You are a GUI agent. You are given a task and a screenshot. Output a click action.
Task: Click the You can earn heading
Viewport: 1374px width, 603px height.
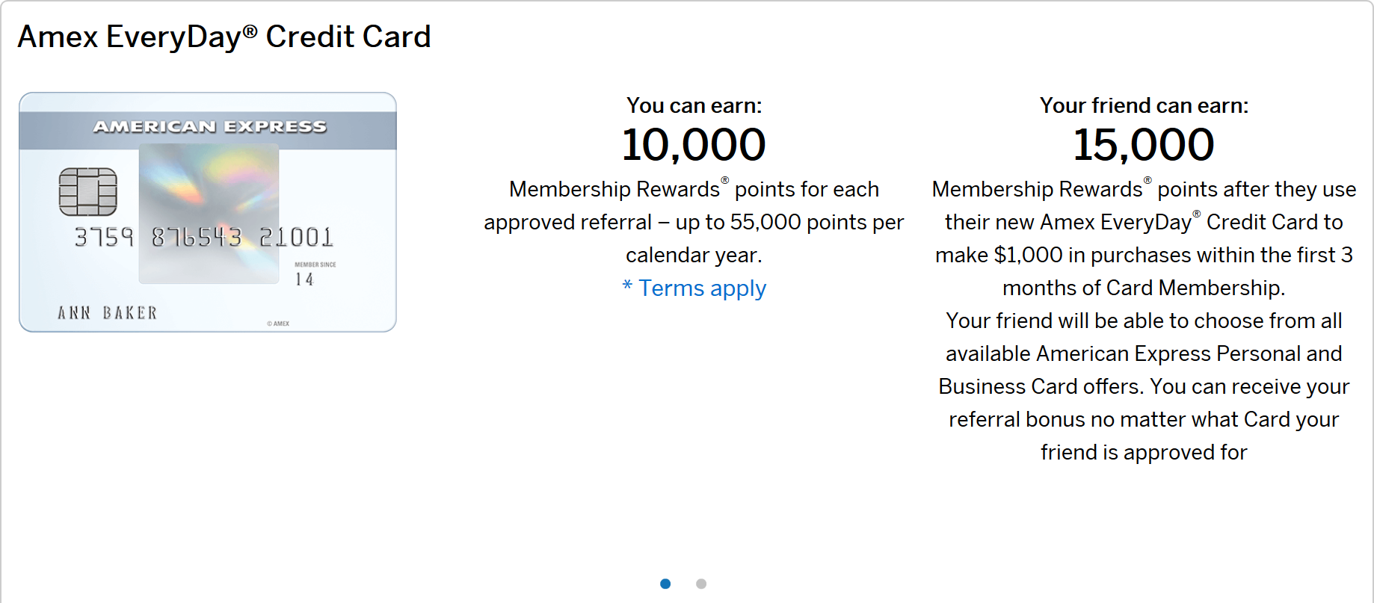coord(694,106)
